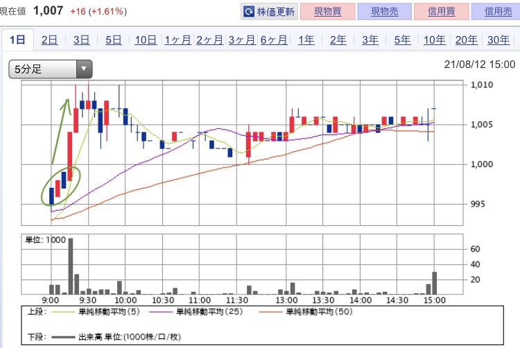Open the 5分足 interval dropdown
Image resolution: width=520 pixels, height=348 pixels.
pyautogui.click(x=51, y=69)
